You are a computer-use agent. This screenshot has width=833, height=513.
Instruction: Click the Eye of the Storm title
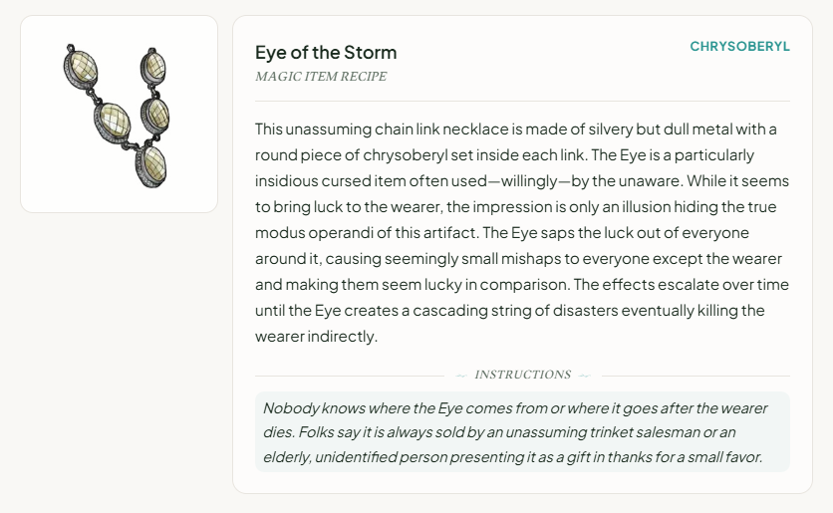tap(326, 53)
